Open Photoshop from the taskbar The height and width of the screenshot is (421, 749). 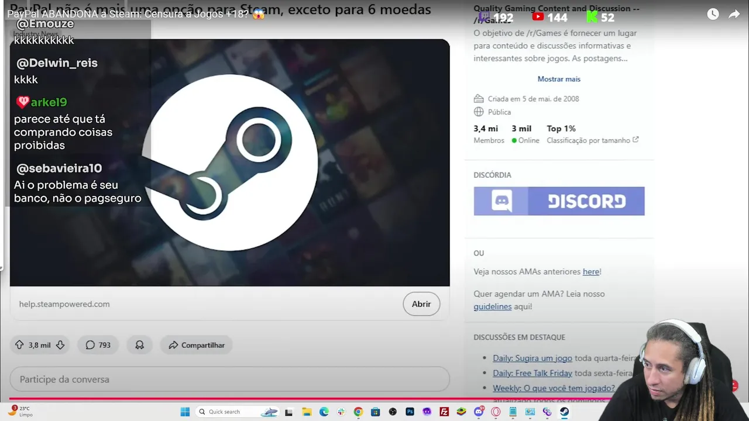pos(410,412)
